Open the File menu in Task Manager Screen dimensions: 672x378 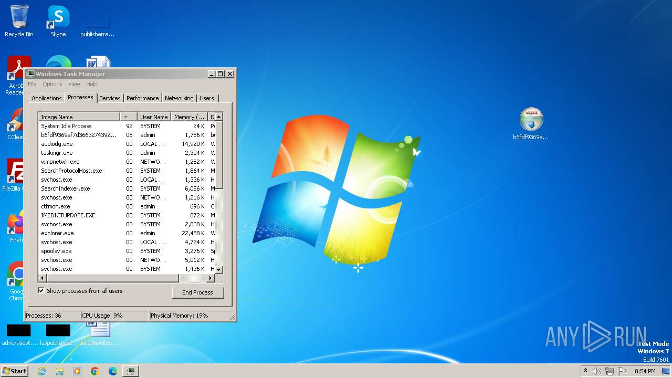pos(32,84)
